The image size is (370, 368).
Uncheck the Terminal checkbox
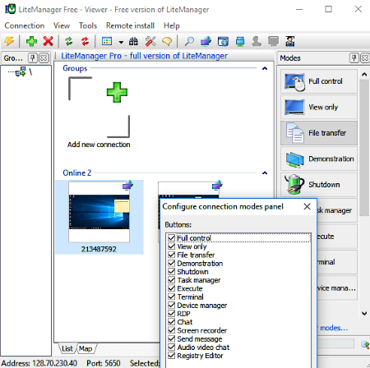click(172, 297)
